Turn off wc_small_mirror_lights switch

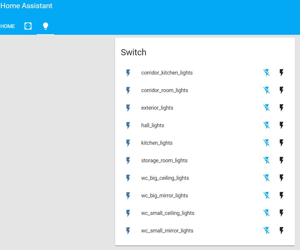tap(266, 231)
